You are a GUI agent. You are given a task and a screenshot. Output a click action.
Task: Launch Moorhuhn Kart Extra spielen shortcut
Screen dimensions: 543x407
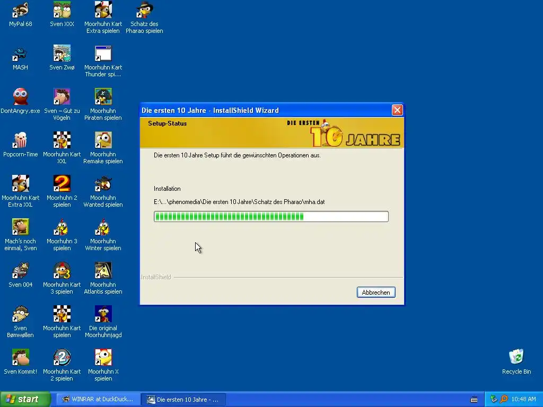(103, 17)
